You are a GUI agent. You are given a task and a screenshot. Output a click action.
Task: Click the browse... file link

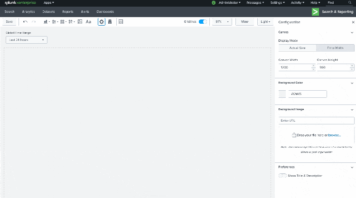pyautogui.click(x=334, y=135)
